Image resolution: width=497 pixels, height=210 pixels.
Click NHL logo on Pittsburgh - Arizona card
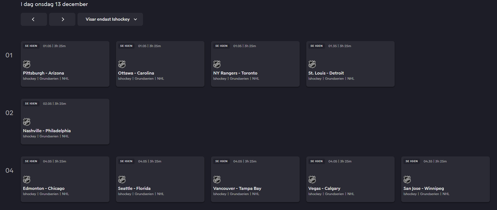(27, 64)
